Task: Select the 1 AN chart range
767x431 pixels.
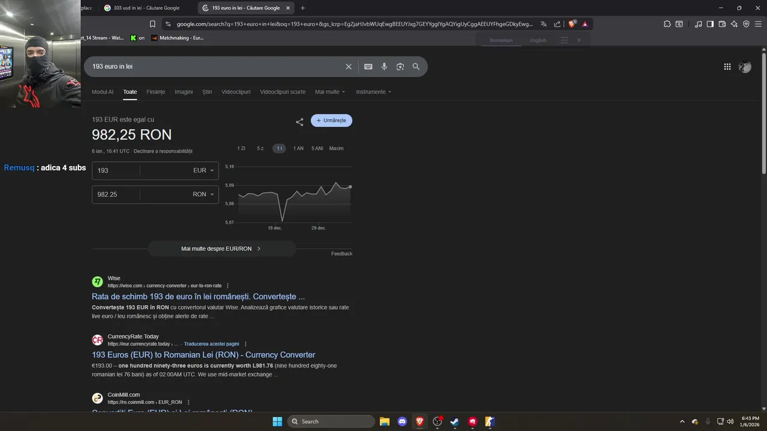Action: pyautogui.click(x=298, y=148)
